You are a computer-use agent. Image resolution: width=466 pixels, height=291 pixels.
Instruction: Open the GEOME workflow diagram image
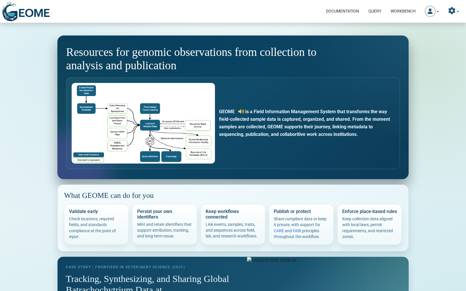(143, 123)
